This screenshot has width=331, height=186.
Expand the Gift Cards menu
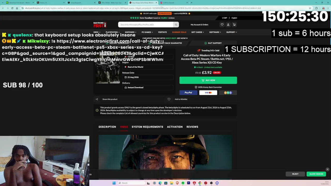tap(198, 32)
